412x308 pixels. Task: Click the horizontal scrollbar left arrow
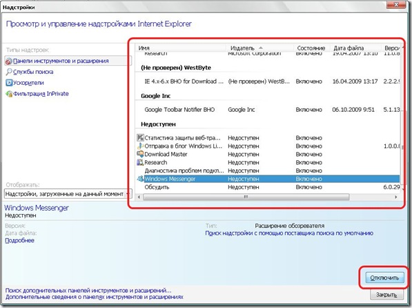(139, 197)
